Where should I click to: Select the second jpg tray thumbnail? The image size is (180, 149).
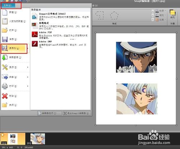click(x=38, y=139)
